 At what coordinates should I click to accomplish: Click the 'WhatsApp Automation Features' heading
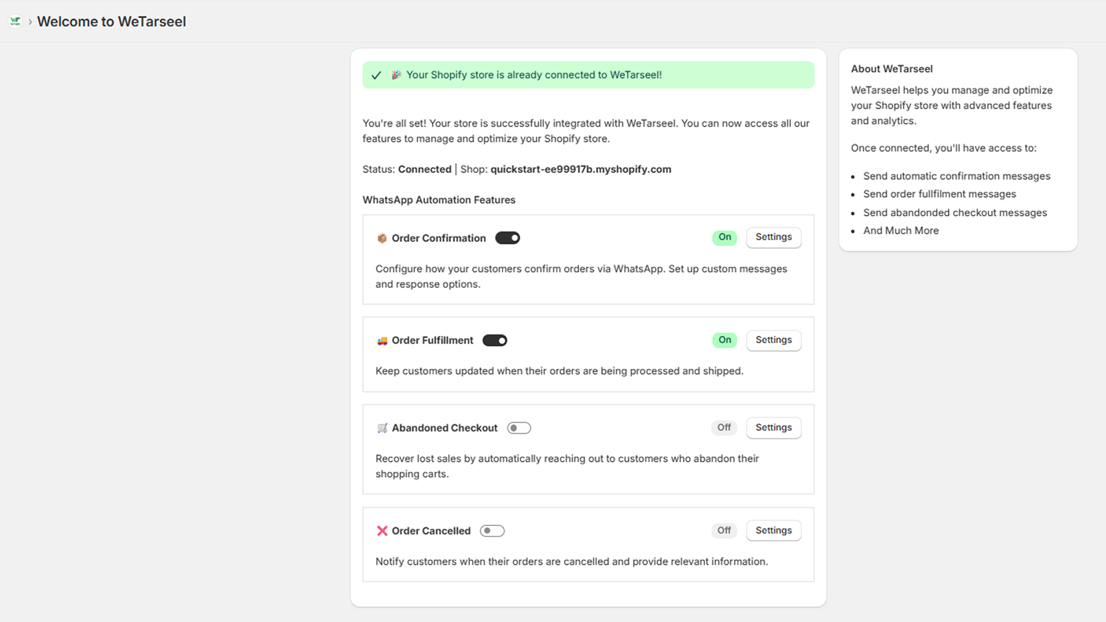(x=439, y=200)
